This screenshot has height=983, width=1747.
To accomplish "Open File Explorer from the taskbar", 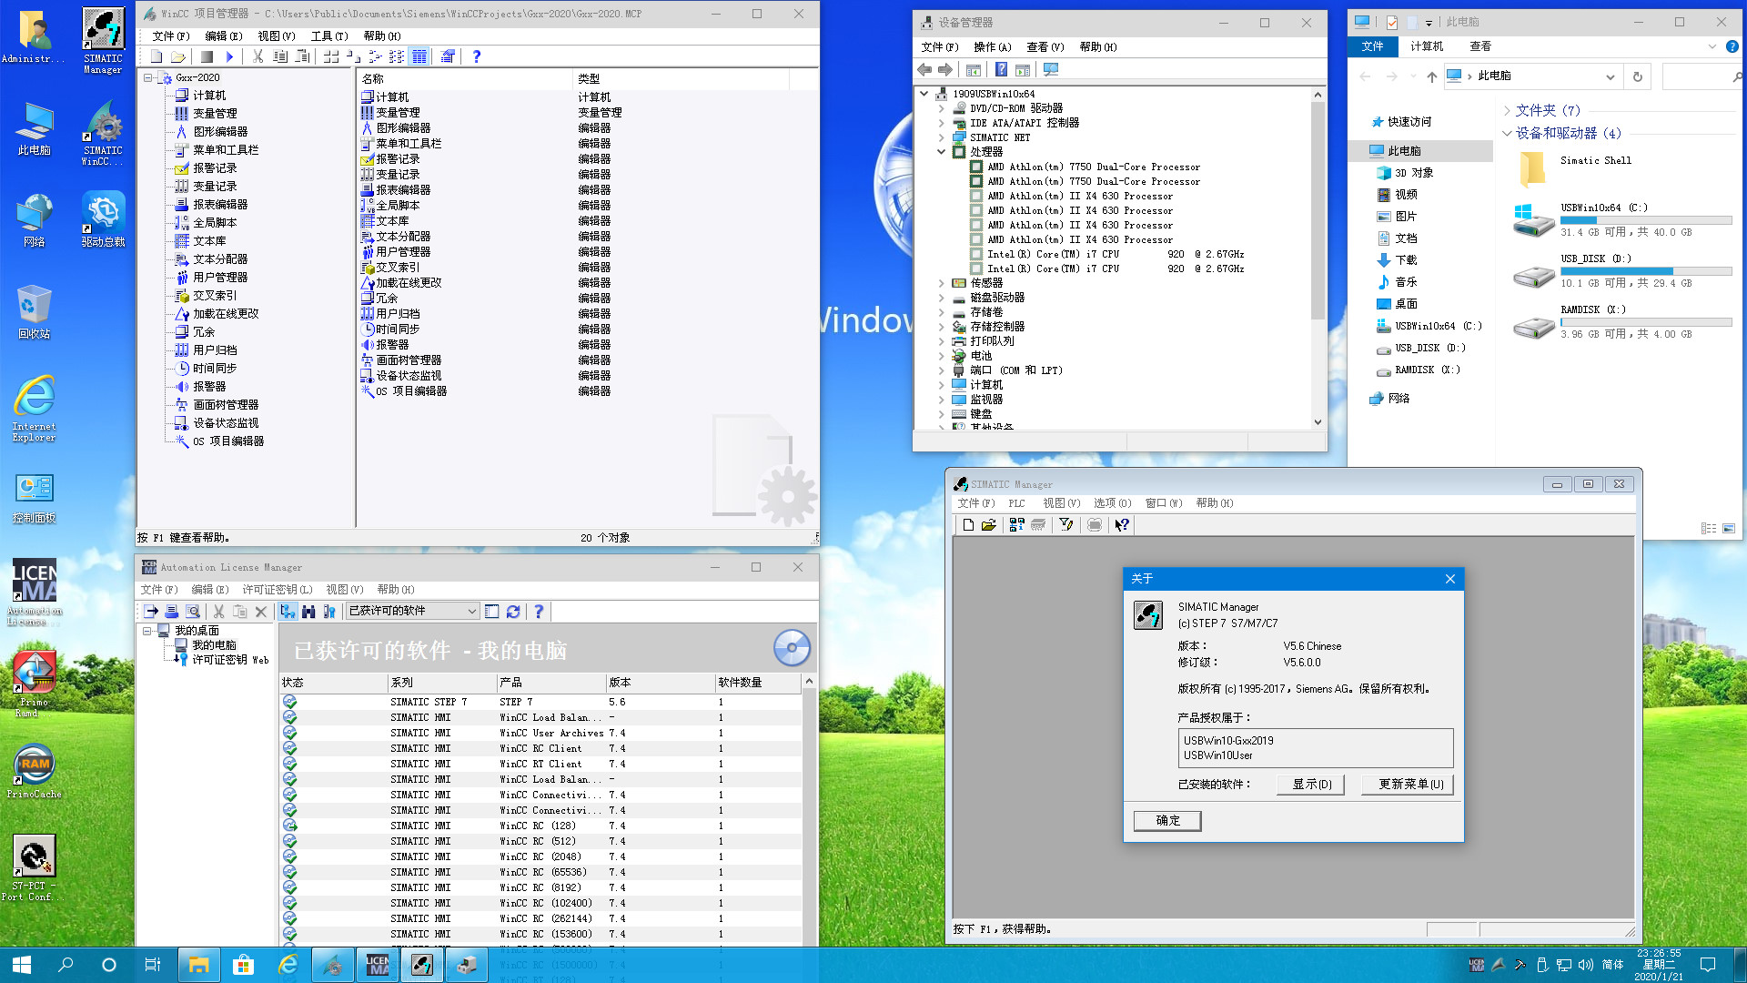I will click(x=199, y=965).
